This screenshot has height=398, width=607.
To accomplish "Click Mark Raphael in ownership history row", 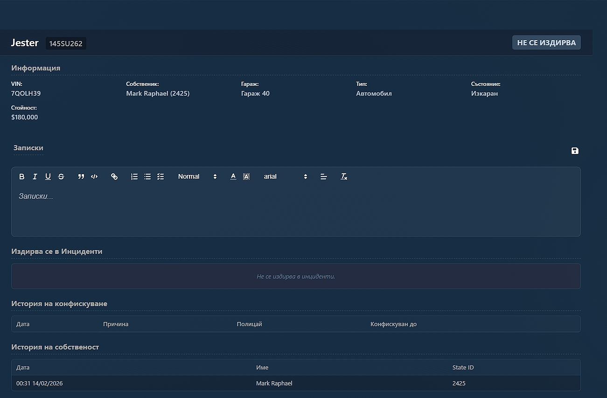I will tap(274, 383).
